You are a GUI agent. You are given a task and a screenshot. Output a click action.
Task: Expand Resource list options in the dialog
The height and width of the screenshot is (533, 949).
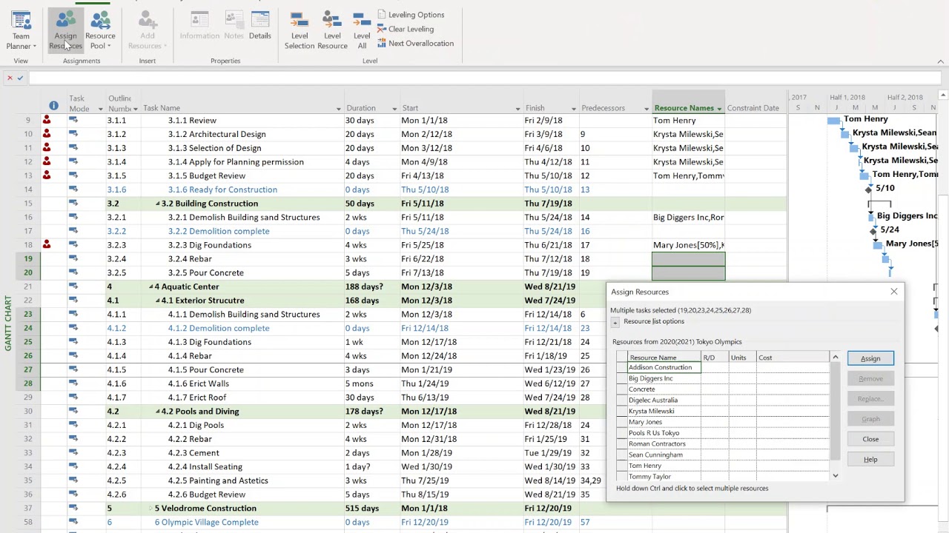tap(615, 321)
